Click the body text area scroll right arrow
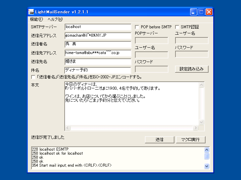The image size is (241, 180). point(195,128)
